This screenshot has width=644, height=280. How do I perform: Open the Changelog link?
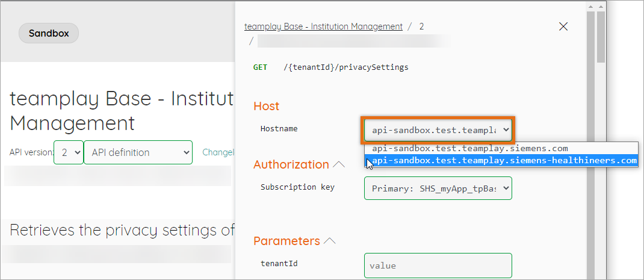pos(218,152)
